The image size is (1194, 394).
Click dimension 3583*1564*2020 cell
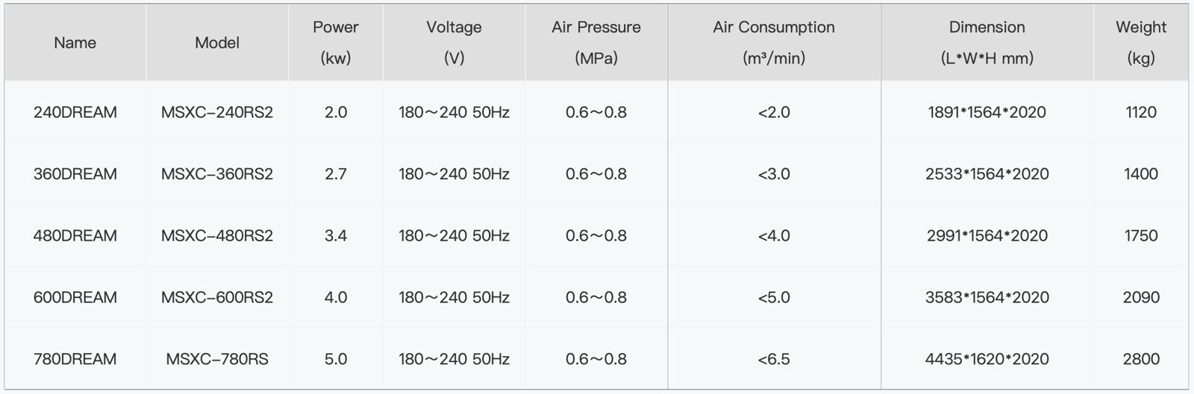tap(987, 298)
